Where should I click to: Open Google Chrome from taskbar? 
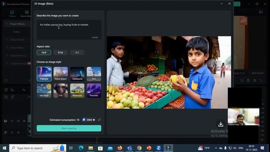(x=139, y=148)
